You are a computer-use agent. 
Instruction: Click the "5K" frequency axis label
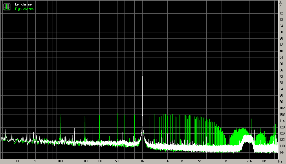point(200,161)
